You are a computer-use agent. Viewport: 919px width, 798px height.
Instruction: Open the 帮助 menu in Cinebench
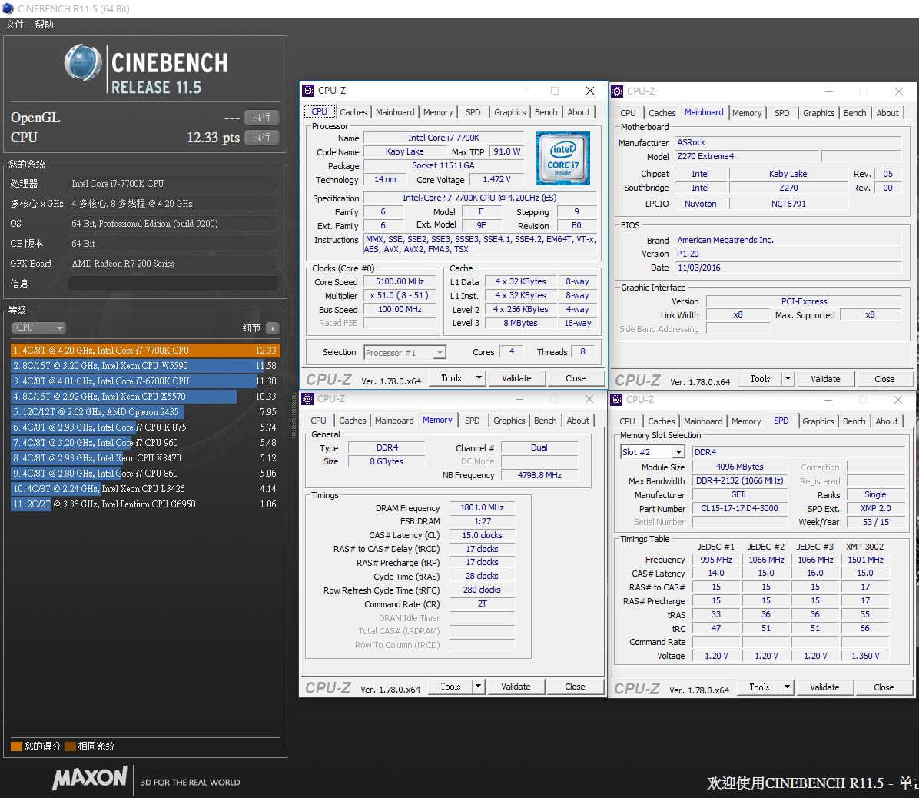click(x=44, y=24)
